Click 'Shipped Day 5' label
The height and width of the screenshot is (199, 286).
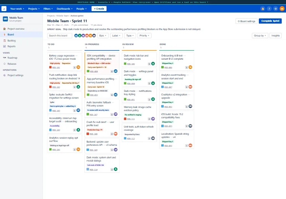[x=168, y=141]
